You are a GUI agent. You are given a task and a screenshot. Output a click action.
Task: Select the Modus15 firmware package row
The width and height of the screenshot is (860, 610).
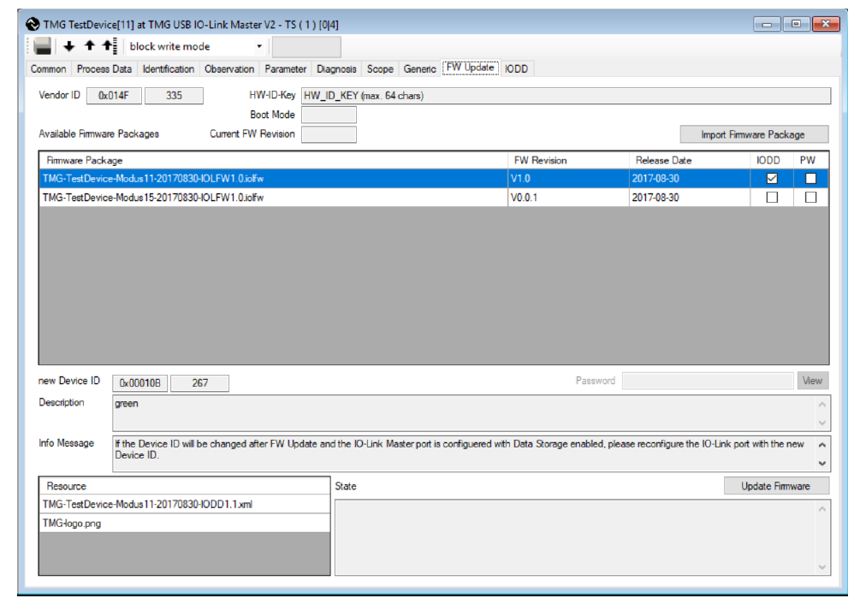[x=274, y=198]
